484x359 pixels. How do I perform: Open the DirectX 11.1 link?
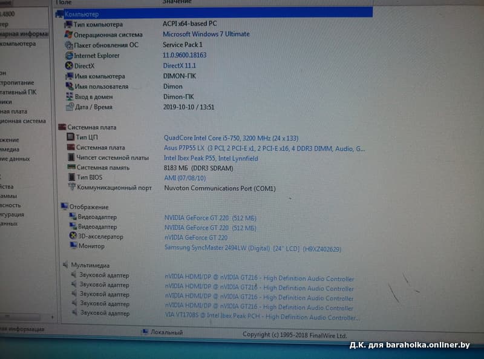point(179,65)
